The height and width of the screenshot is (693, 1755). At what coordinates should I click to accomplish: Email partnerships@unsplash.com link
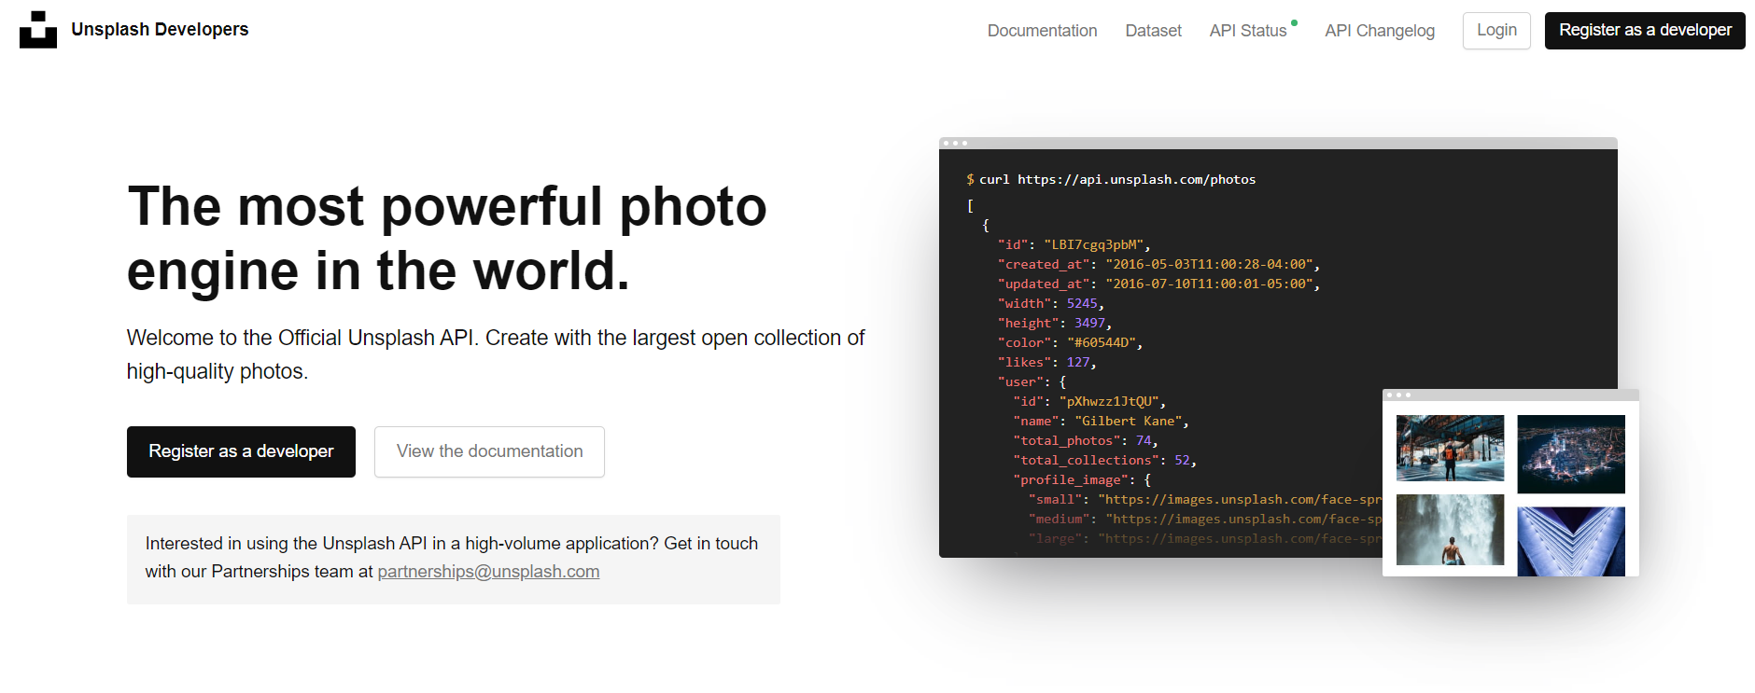(x=488, y=572)
